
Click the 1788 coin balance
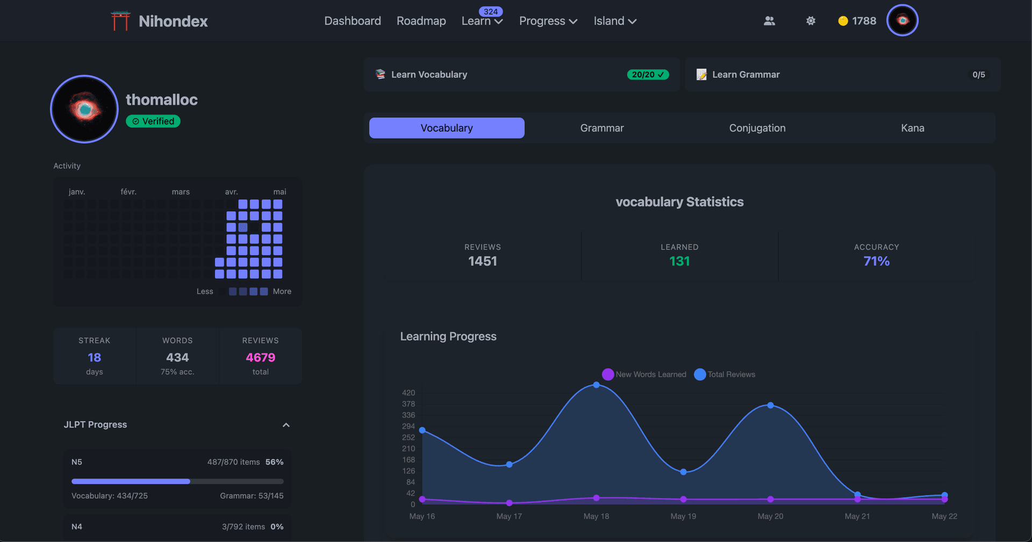coord(864,21)
